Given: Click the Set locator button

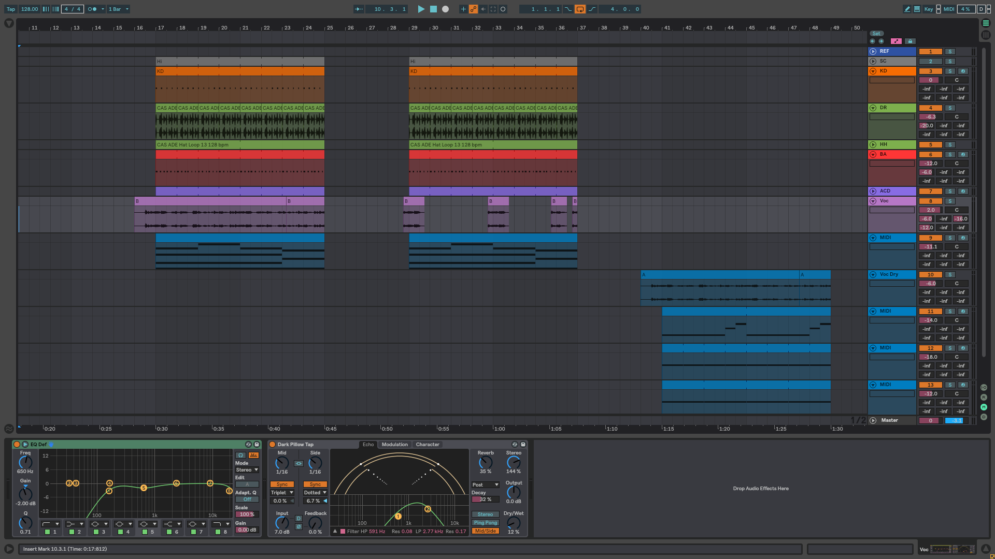Looking at the screenshot, I should [x=876, y=34].
